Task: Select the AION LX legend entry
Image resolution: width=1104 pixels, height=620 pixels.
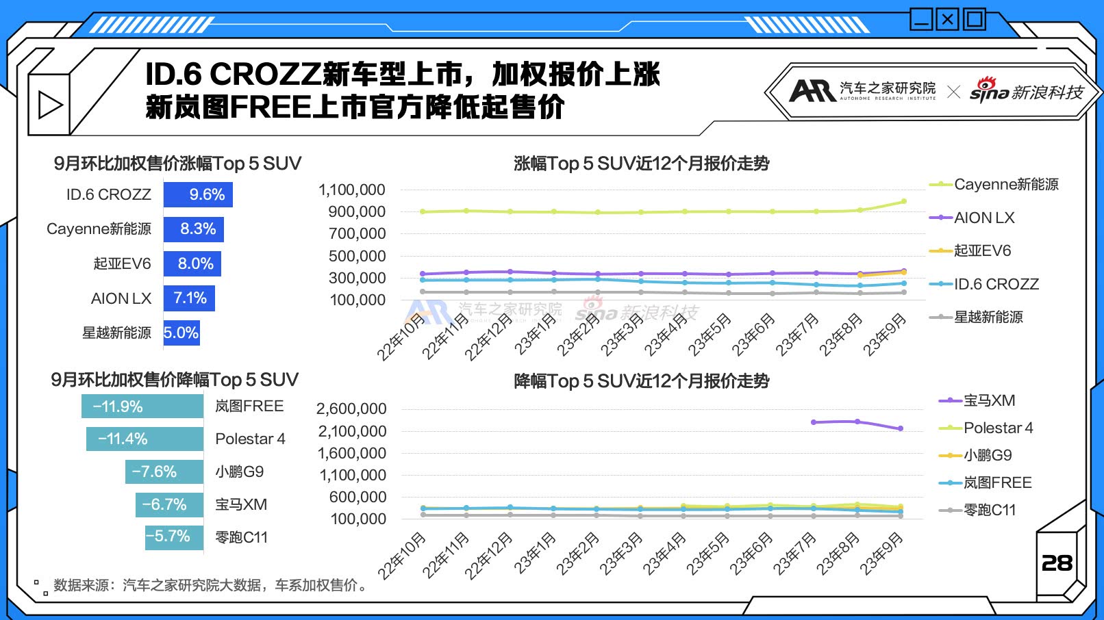Action: coord(972,218)
